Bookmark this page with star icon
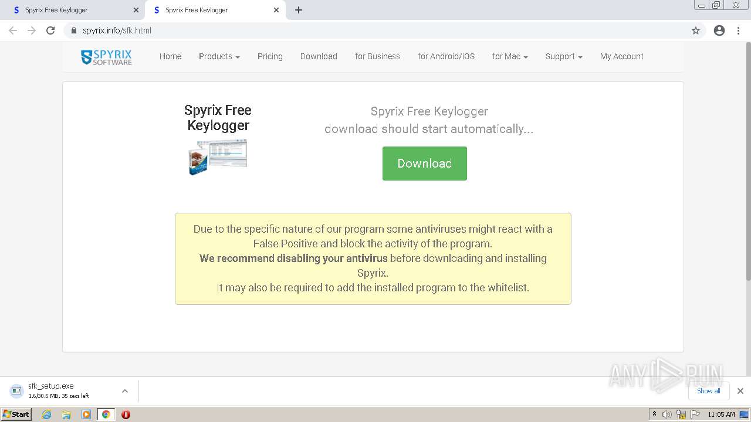 coord(696,30)
